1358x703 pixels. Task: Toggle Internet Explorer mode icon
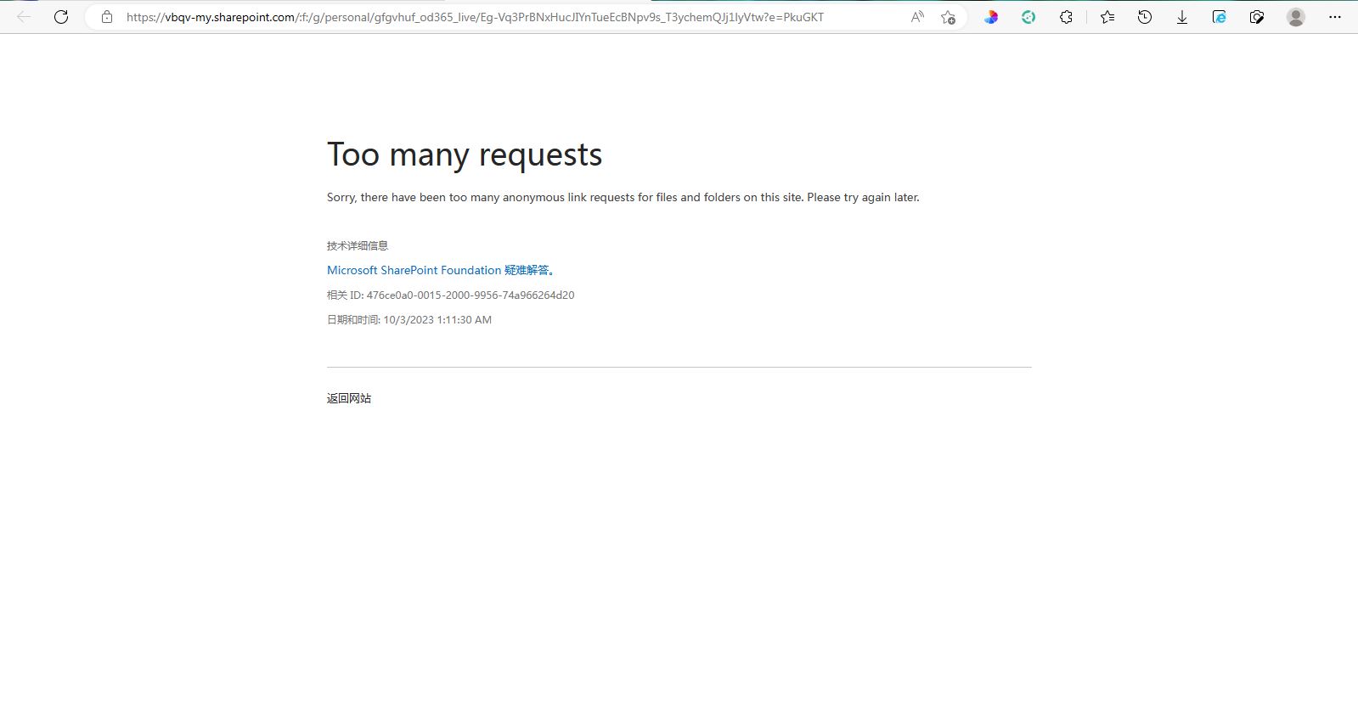[1220, 17]
